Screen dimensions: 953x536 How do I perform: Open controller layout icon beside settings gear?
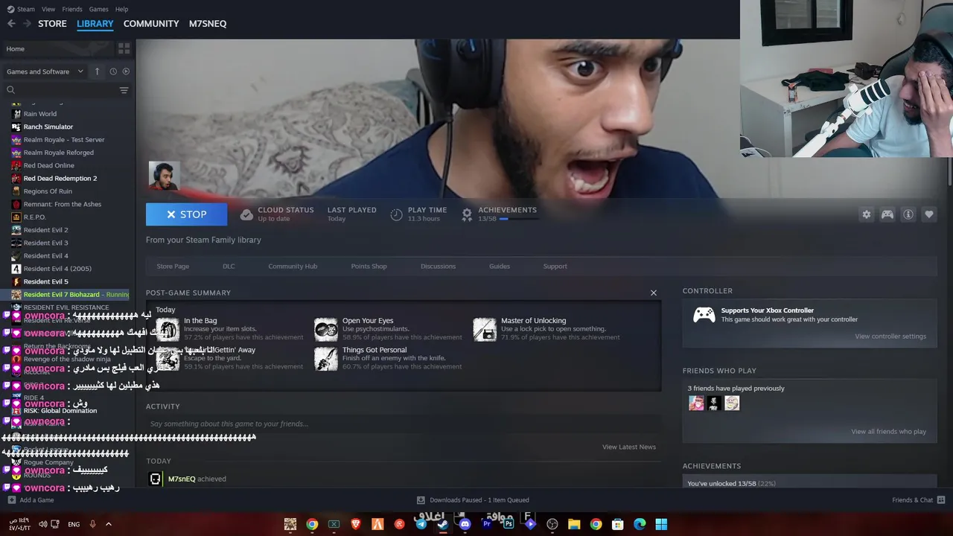tap(887, 214)
